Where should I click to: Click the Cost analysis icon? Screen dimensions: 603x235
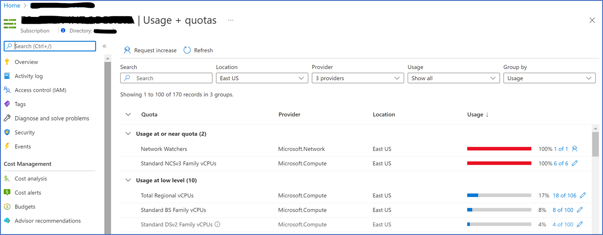click(x=7, y=178)
